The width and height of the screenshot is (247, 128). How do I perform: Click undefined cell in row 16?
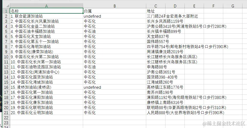tap(114, 87)
